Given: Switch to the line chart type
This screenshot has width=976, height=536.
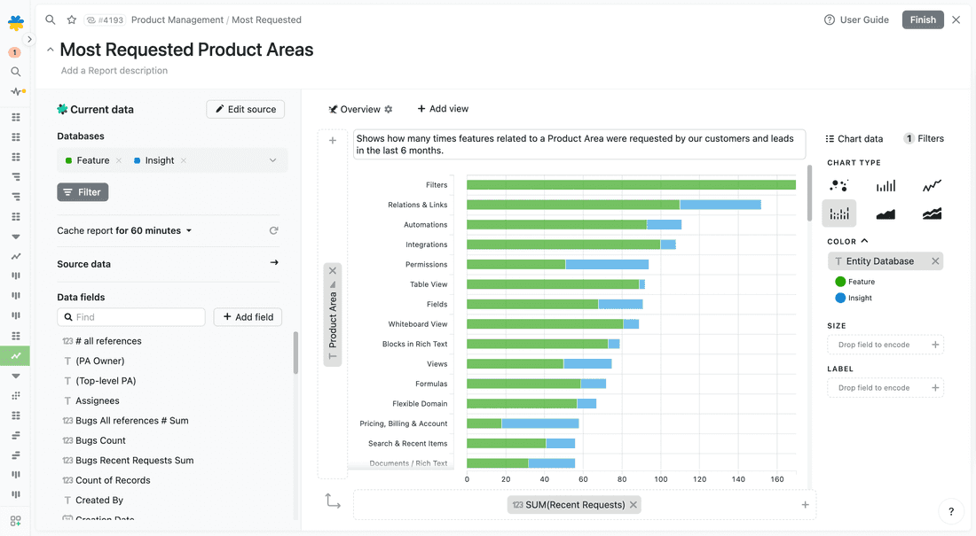Looking at the screenshot, I should click(x=933, y=185).
